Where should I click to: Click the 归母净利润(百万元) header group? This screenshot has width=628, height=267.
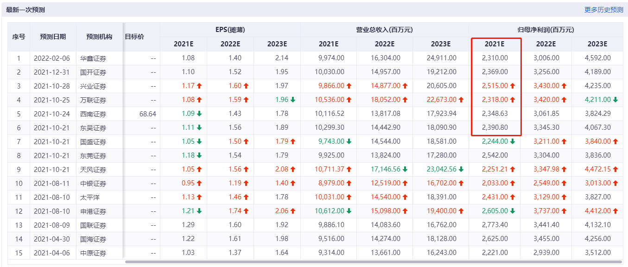click(546, 30)
